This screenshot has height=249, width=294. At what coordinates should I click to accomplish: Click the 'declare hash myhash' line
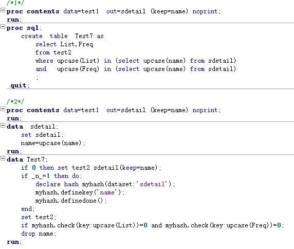[x=105, y=184]
